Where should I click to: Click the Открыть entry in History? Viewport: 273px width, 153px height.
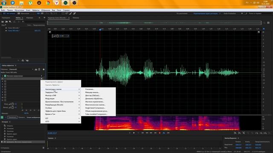10,126
